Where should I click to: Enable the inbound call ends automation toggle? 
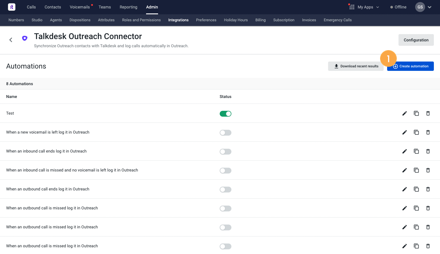click(x=226, y=152)
